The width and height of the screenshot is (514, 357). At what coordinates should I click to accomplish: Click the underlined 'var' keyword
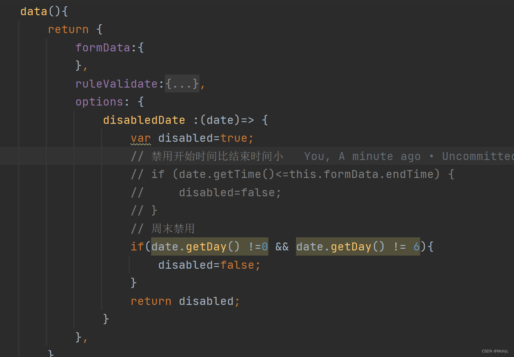point(141,138)
